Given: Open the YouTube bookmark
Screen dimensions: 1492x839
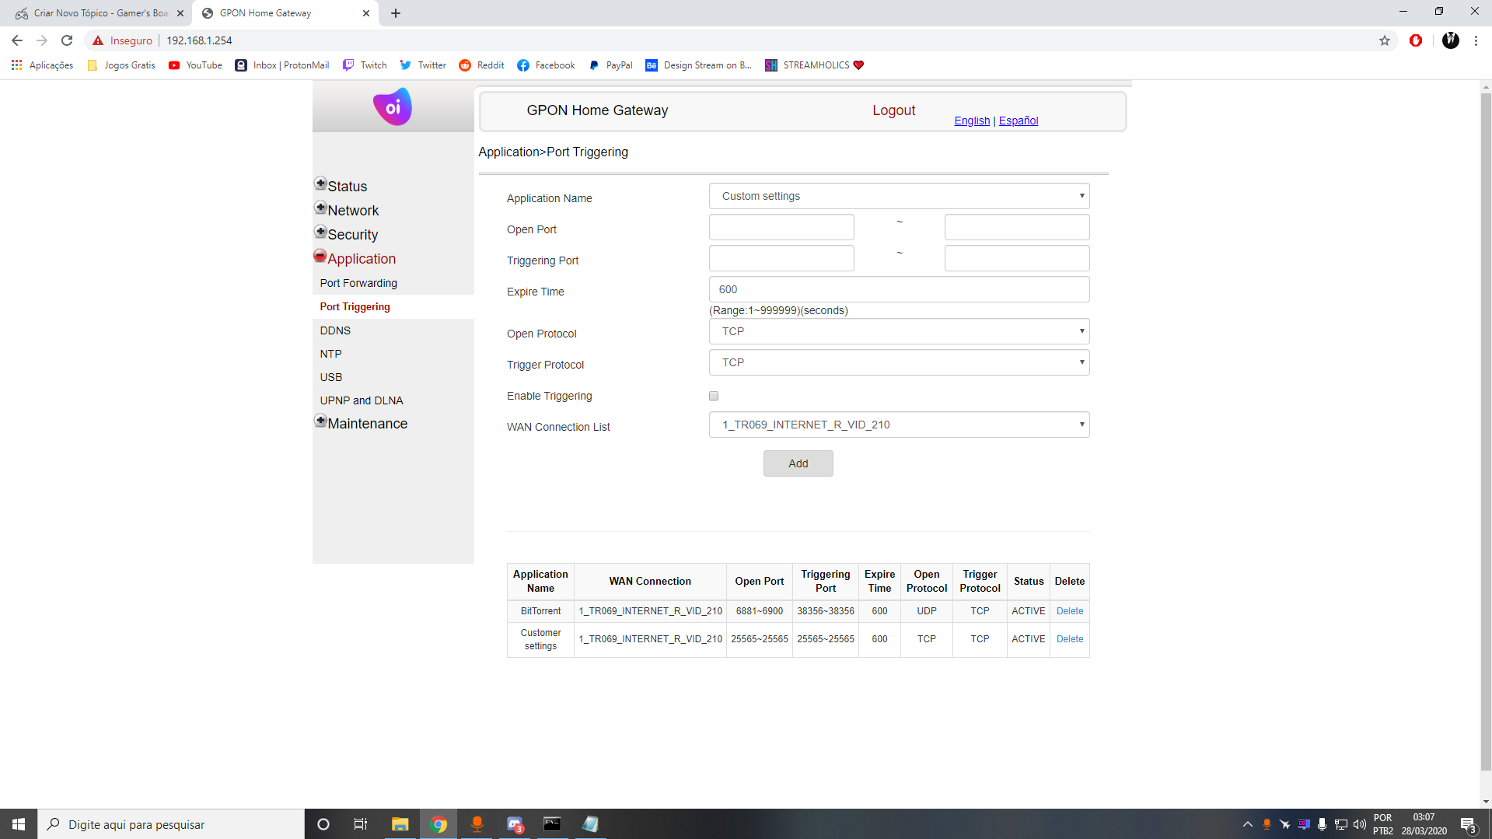Looking at the screenshot, I should pos(195,65).
